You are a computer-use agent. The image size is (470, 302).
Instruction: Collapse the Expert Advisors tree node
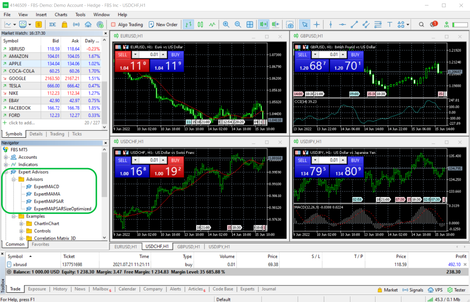click(x=6, y=172)
